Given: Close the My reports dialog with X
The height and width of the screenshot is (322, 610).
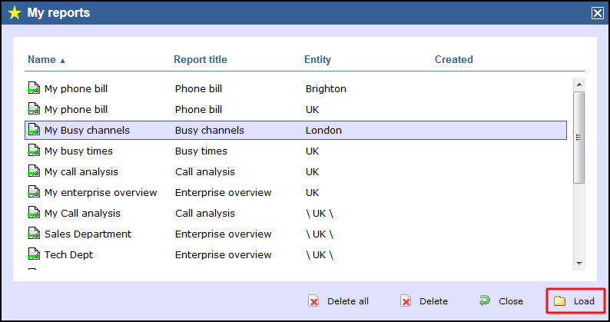Looking at the screenshot, I should (597, 12).
